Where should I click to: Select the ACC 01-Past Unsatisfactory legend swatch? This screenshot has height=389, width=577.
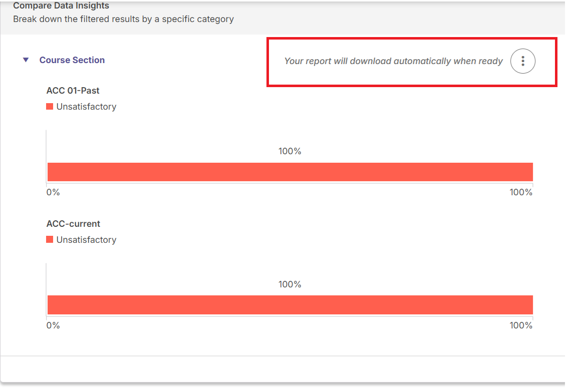tap(50, 107)
